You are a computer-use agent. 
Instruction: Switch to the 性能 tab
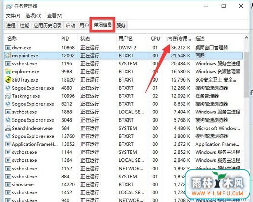pyautogui.click(x=24, y=25)
